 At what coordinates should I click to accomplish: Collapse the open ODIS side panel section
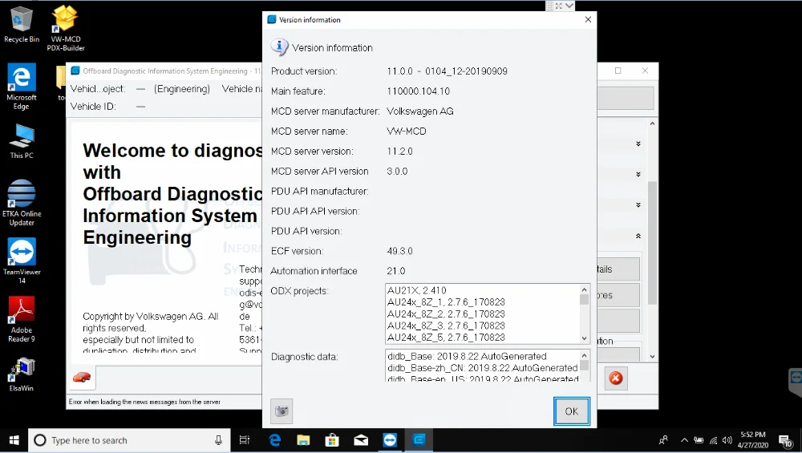(x=638, y=237)
